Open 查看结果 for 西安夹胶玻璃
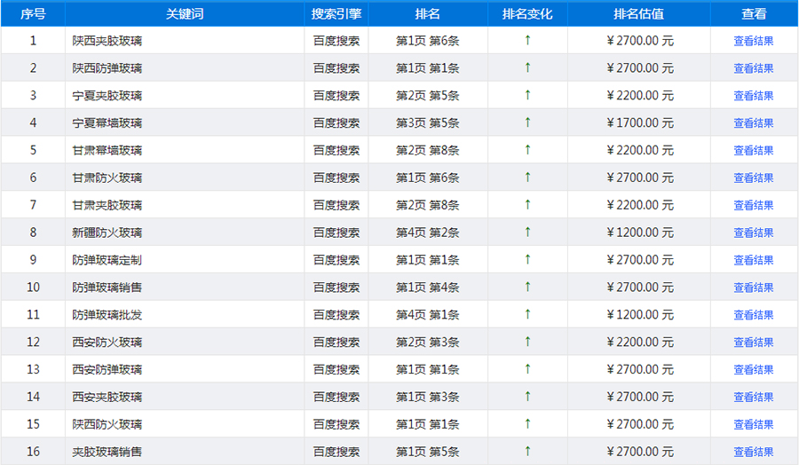 pyautogui.click(x=753, y=398)
